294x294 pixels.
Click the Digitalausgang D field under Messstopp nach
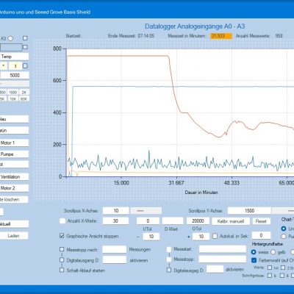(x=115, y=260)
